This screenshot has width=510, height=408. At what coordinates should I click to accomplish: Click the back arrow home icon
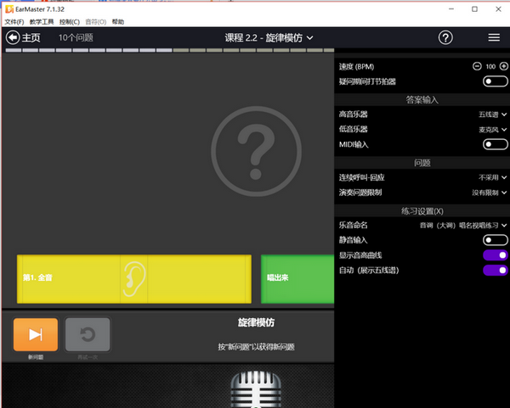tap(13, 37)
